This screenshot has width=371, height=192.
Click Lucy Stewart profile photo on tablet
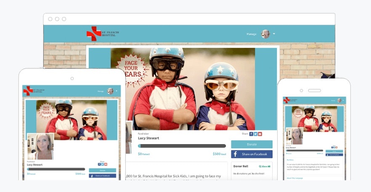[x=40, y=147]
